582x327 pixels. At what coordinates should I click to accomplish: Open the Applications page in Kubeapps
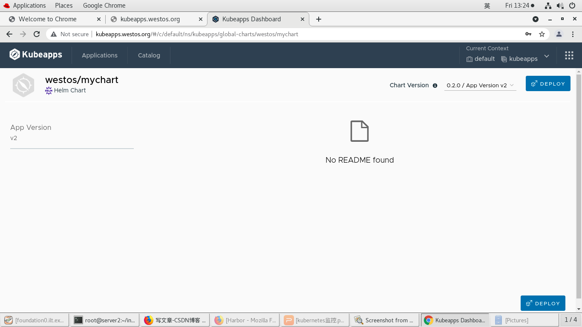click(x=100, y=55)
